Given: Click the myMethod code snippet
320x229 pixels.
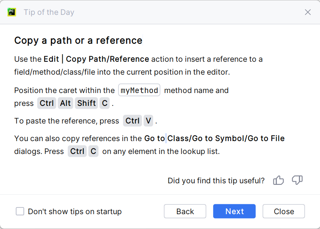Looking at the screenshot, I should point(139,90).
